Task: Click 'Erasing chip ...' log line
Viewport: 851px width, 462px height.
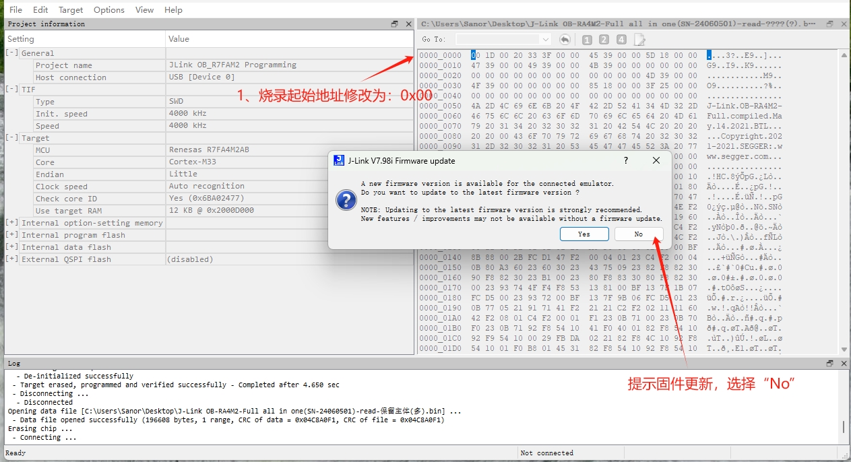Action: [40, 428]
